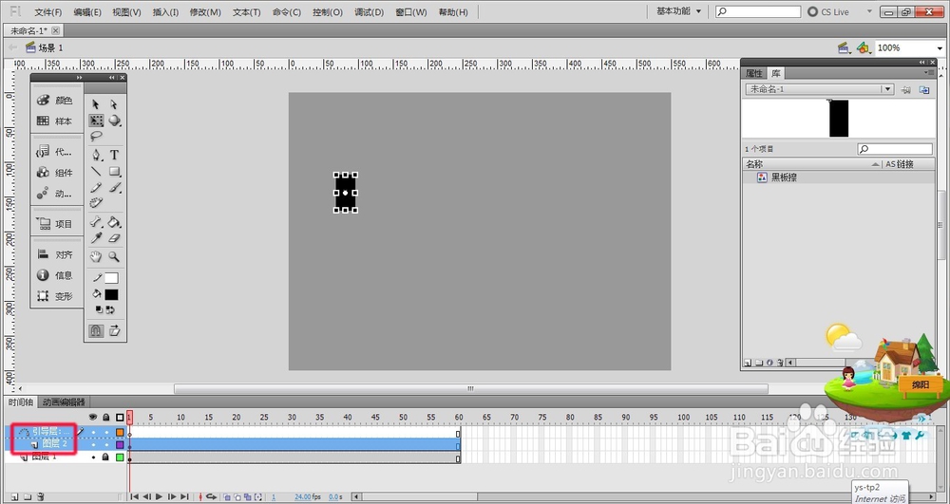
Task: Select the Lasso tool
Action: pyautogui.click(x=96, y=136)
